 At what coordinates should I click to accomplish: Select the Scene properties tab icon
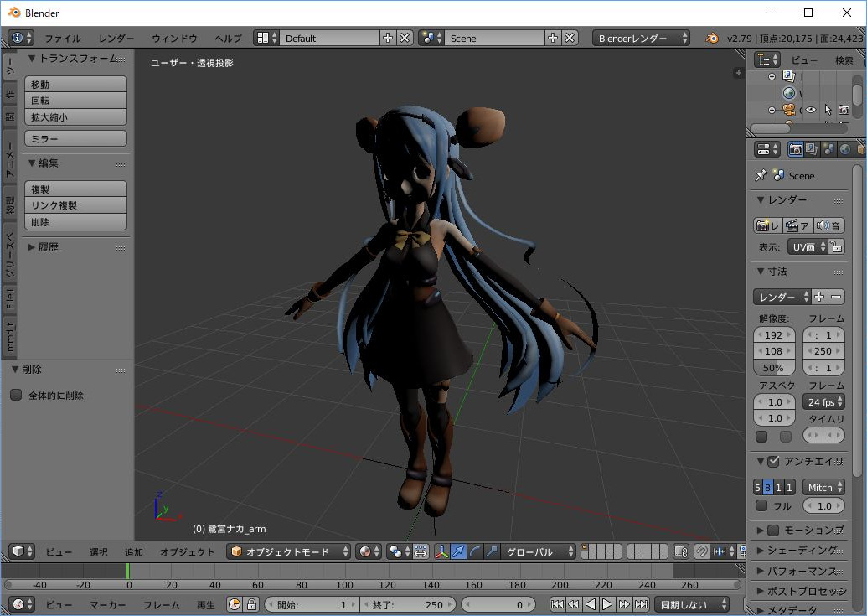[x=828, y=148]
